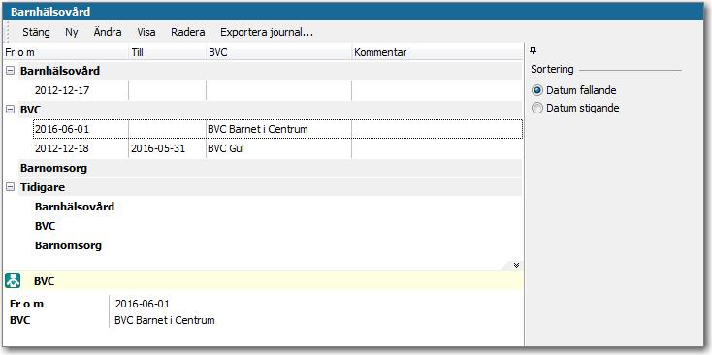Open Exportera journal... option
Screen dimensions: 712x355
pos(267,32)
